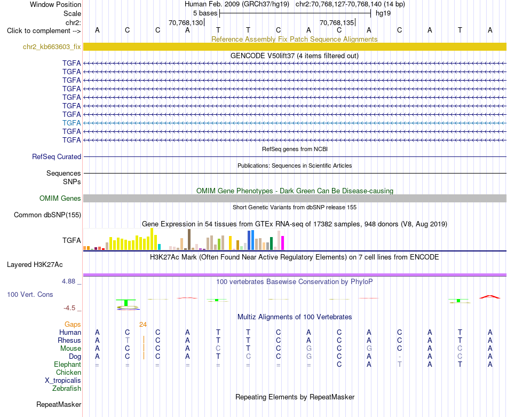The image size is (507, 417).
Task: Click the hg19 label beside scale bar
Action: [x=383, y=13]
